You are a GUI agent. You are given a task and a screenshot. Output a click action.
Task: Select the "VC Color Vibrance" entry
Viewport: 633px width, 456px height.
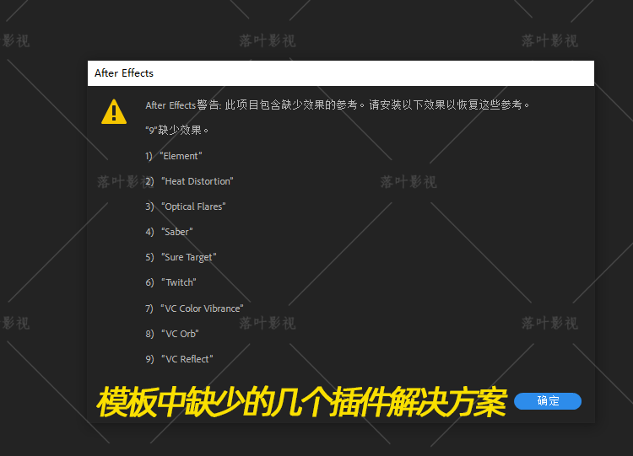point(194,308)
